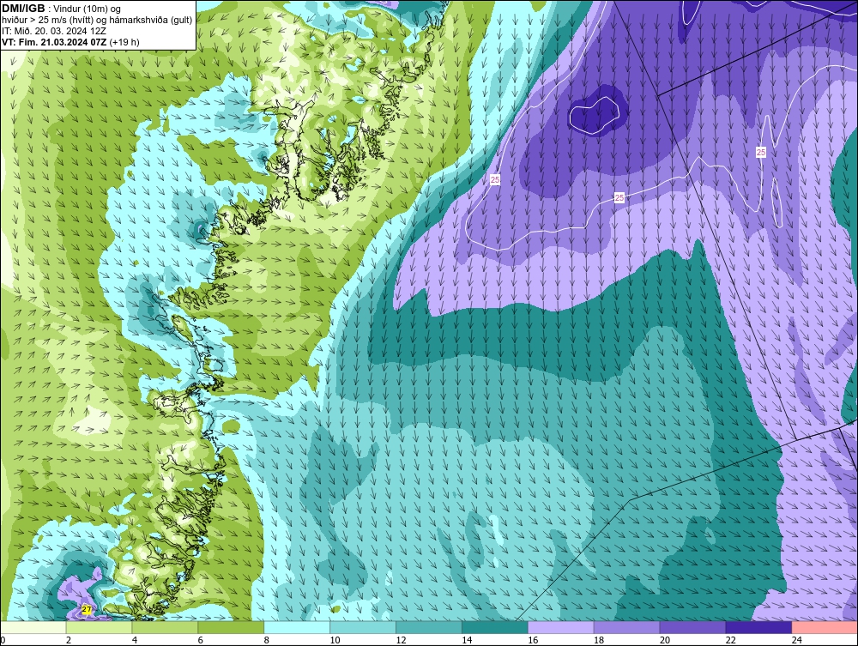Image resolution: width=858 pixels, height=646 pixels.
Task: Click the light green 2–4 m/s legend swatch
Action: (99, 627)
